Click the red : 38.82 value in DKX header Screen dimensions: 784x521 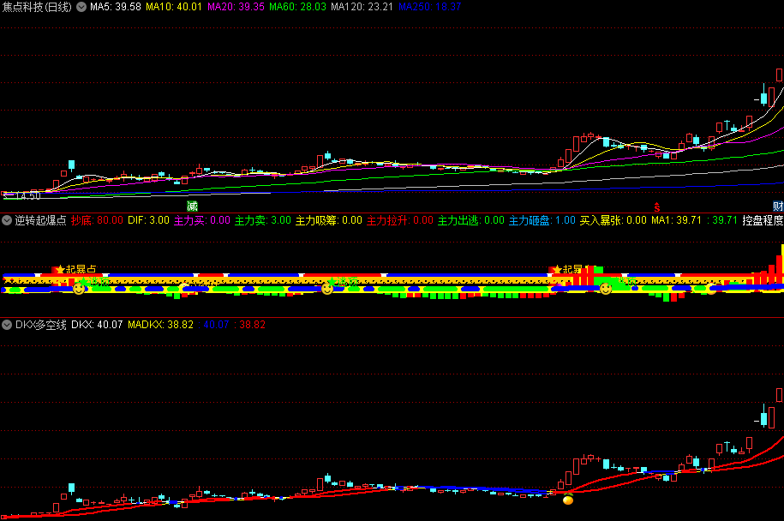(250, 325)
